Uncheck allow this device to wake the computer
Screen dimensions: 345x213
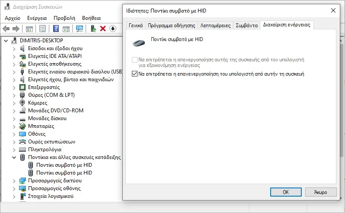click(134, 73)
